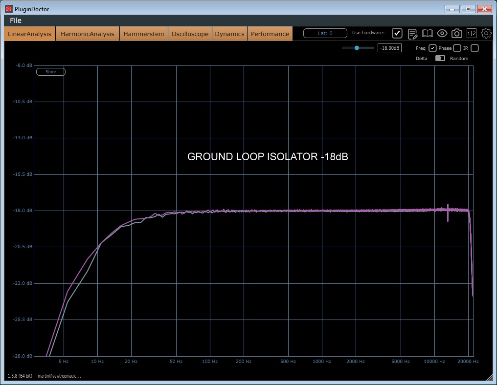The width and height of the screenshot is (497, 385).
Task: Take a screenshot with the camera icon
Action: [456, 33]
